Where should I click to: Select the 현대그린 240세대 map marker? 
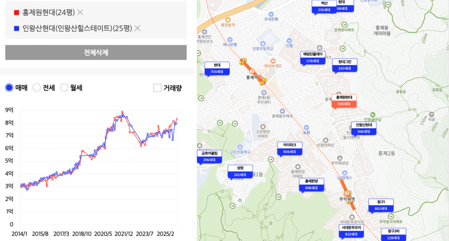pos(344,65)
